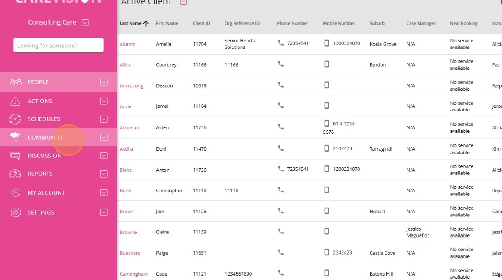502x280 pixels.
Task: Click mobile icon in Bonn row
Action: point(326,190)
